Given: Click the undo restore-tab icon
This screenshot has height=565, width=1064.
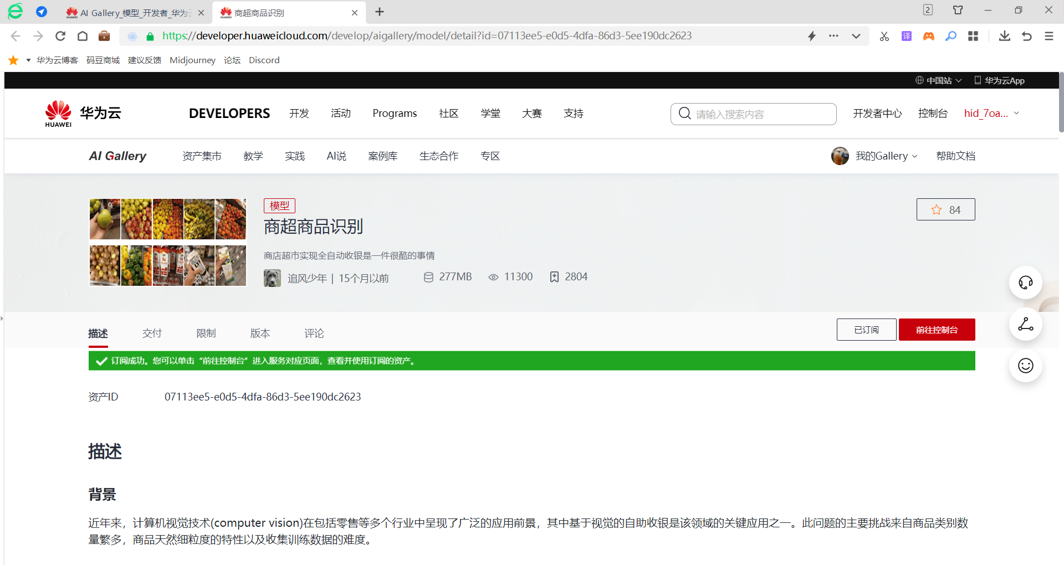Looking at the screenshot, I should pyautogui.click(x=1027, y=36).
